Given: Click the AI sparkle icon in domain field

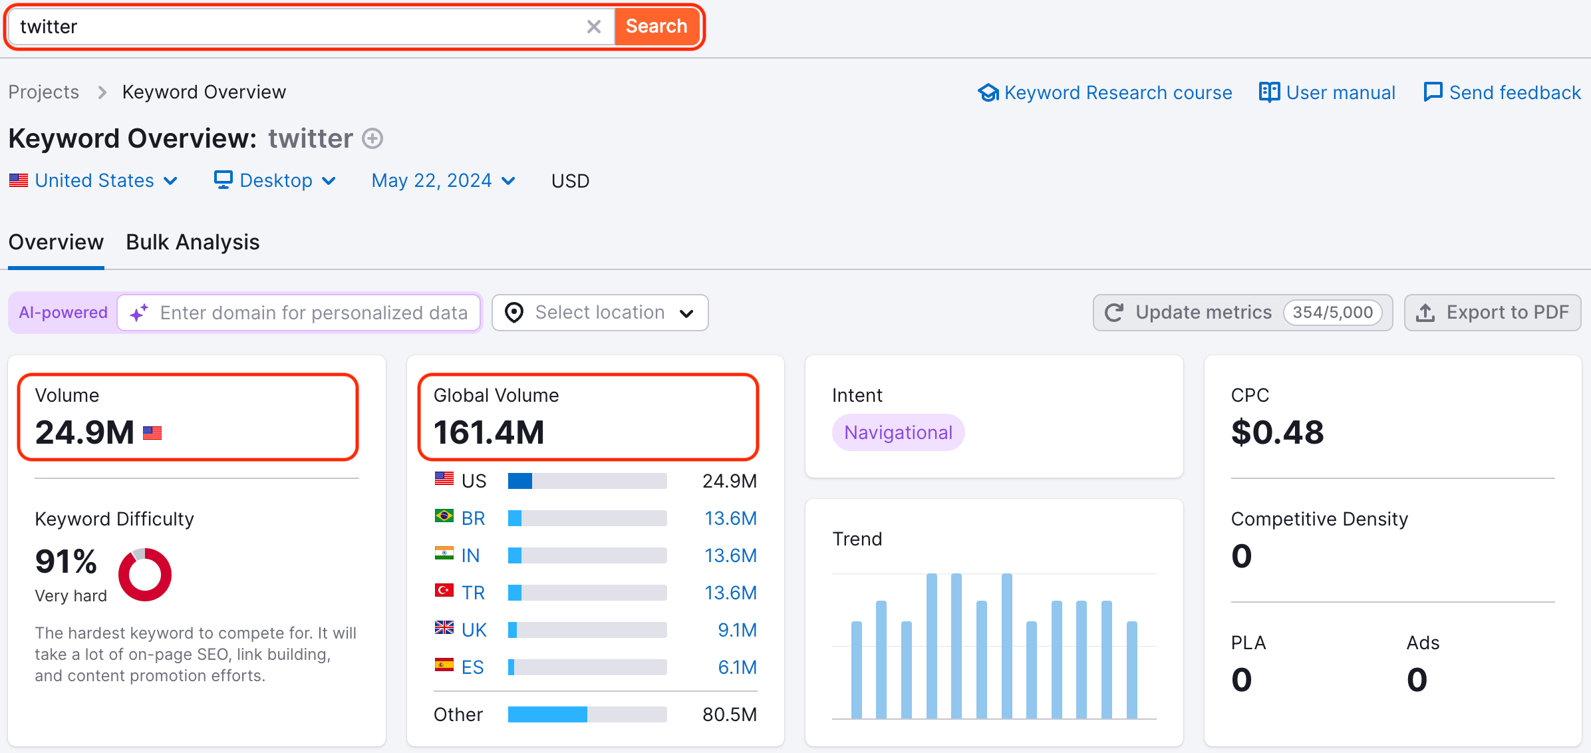Looking at the screenshot, I should point(138,313).
